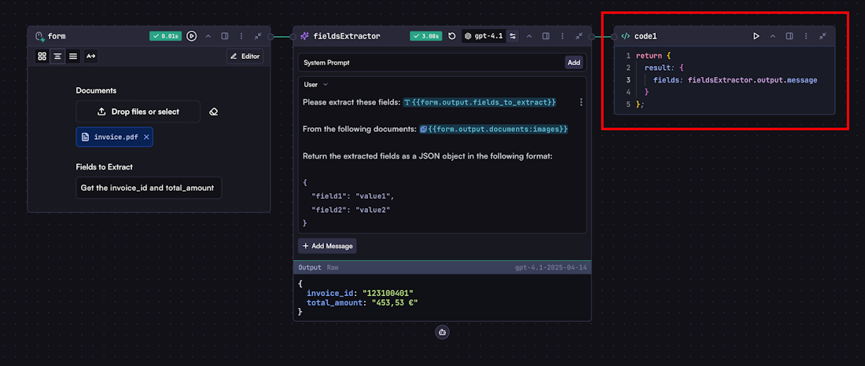Image resolution: width=865 pixels, height=366 pixels.
Task: Click the fieldsExtractor output connector
Action: [x=591, y=37]
